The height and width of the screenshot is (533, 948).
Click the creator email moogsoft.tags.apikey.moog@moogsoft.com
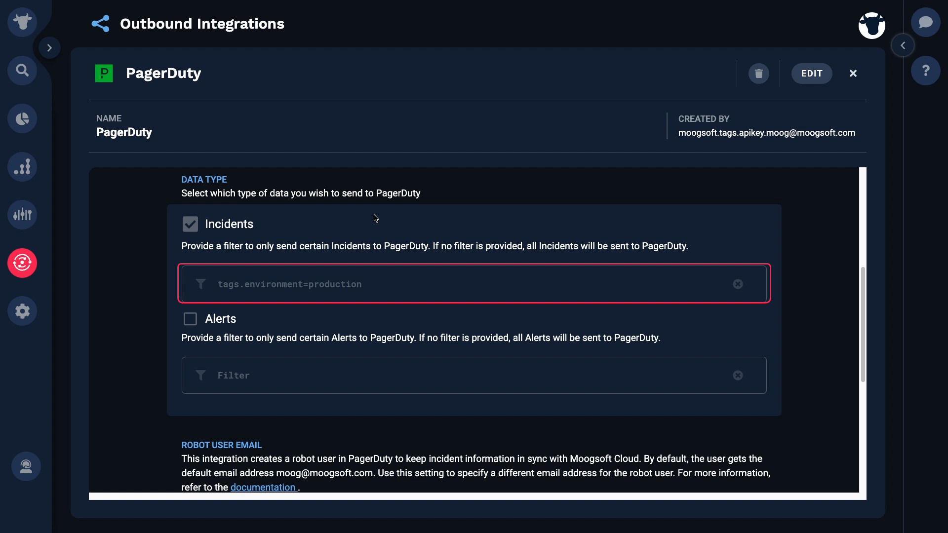tap(767, 133)
